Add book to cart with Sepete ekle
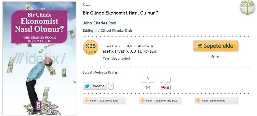 [216, 46]
